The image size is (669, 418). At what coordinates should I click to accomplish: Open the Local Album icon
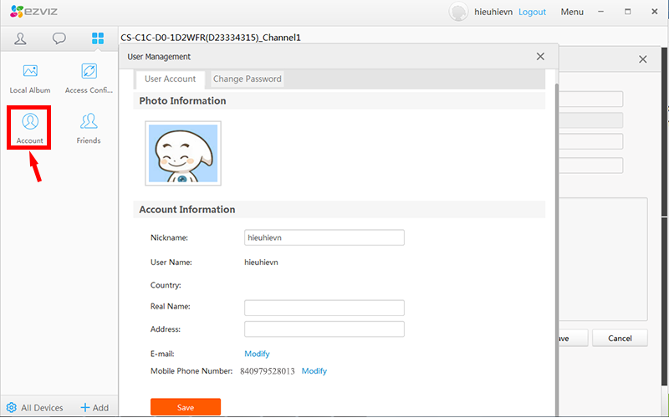point(30,73)
